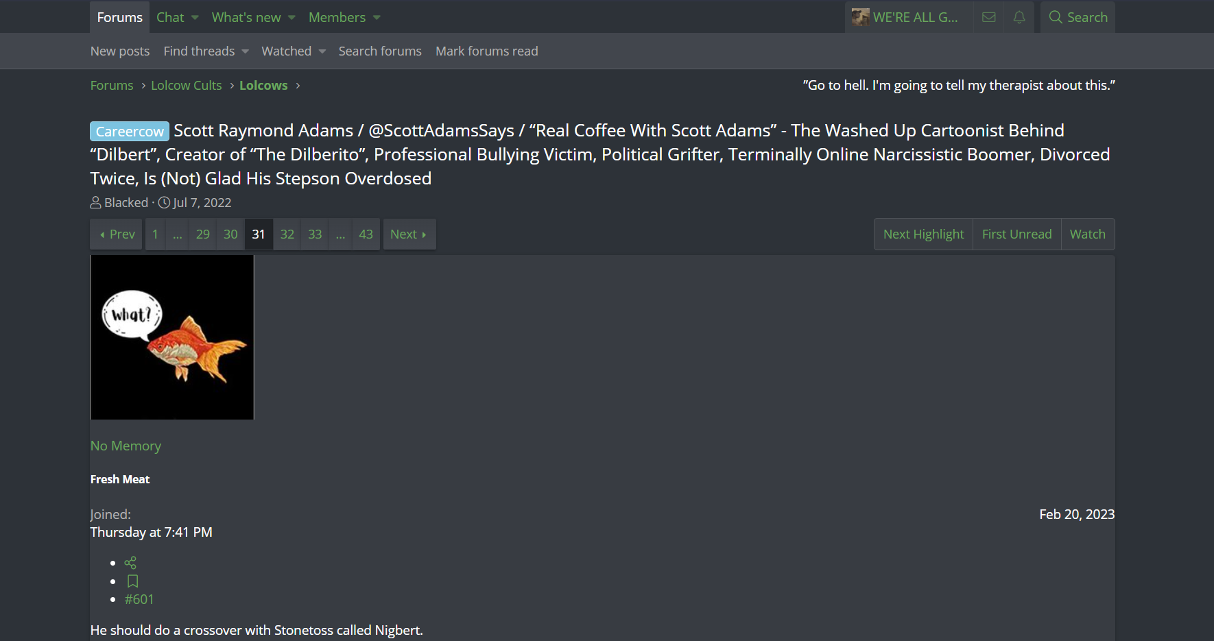1214x641 pixels.
Task: Jump to last page 43
Action: point(366,234)
